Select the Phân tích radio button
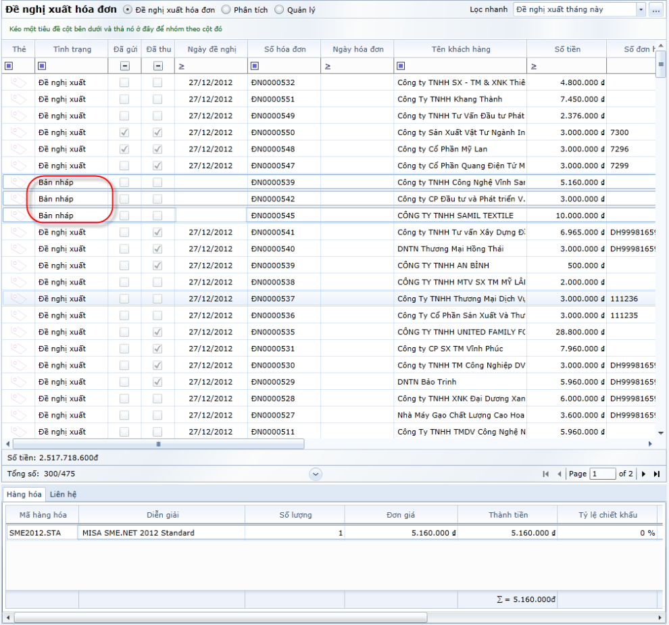669x625 pixels. [x=226, y=10]
